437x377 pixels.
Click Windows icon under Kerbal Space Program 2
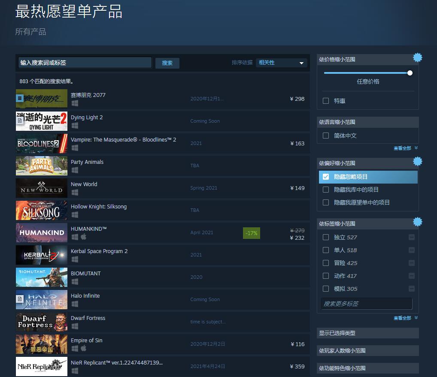(75, 259)
